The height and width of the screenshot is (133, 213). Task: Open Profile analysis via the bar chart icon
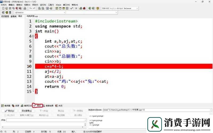coord(81,8)
